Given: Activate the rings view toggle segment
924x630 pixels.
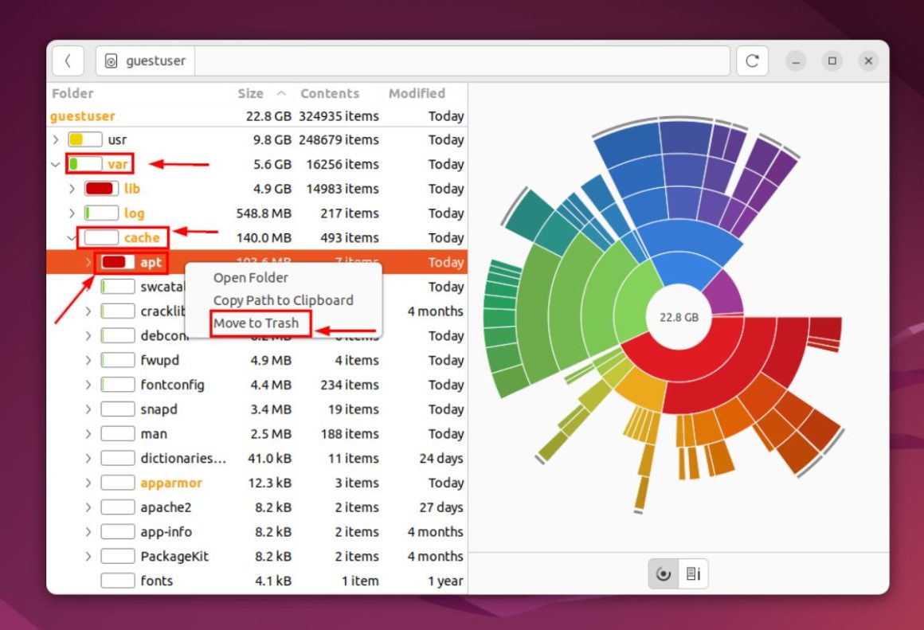Looking at the screenshot, I should 664,573.
